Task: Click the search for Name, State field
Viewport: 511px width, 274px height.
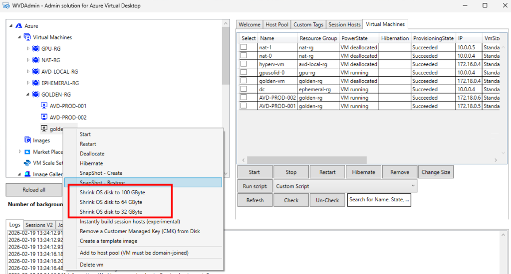Action: (379, 200)
